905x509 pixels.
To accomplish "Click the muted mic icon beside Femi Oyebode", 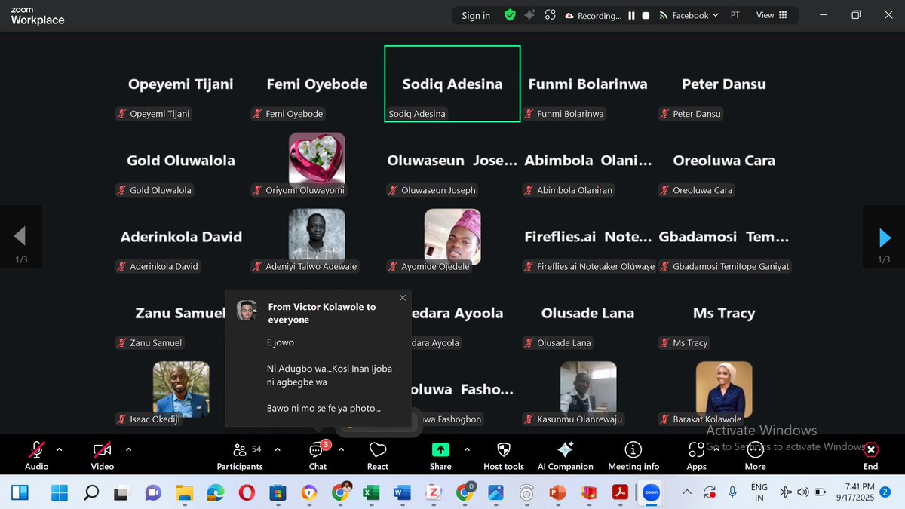I will click(x=256, y=114).
